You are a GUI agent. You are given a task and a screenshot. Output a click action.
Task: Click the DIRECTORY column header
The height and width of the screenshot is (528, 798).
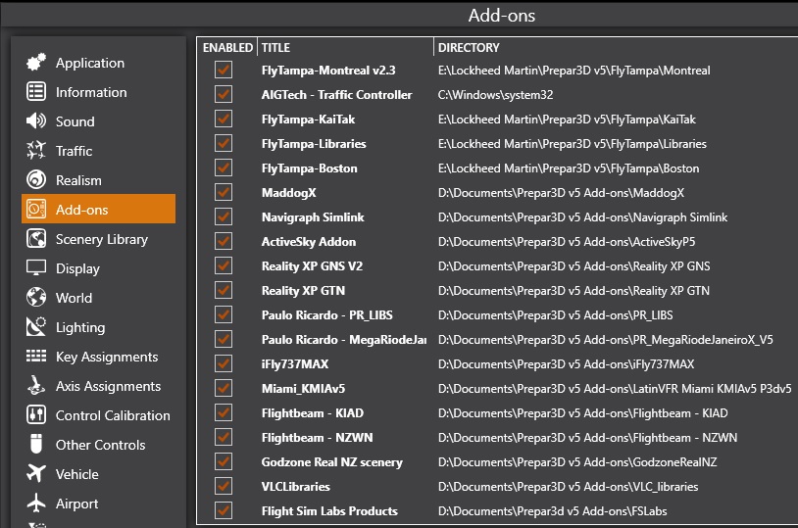[x=469, y=47]
